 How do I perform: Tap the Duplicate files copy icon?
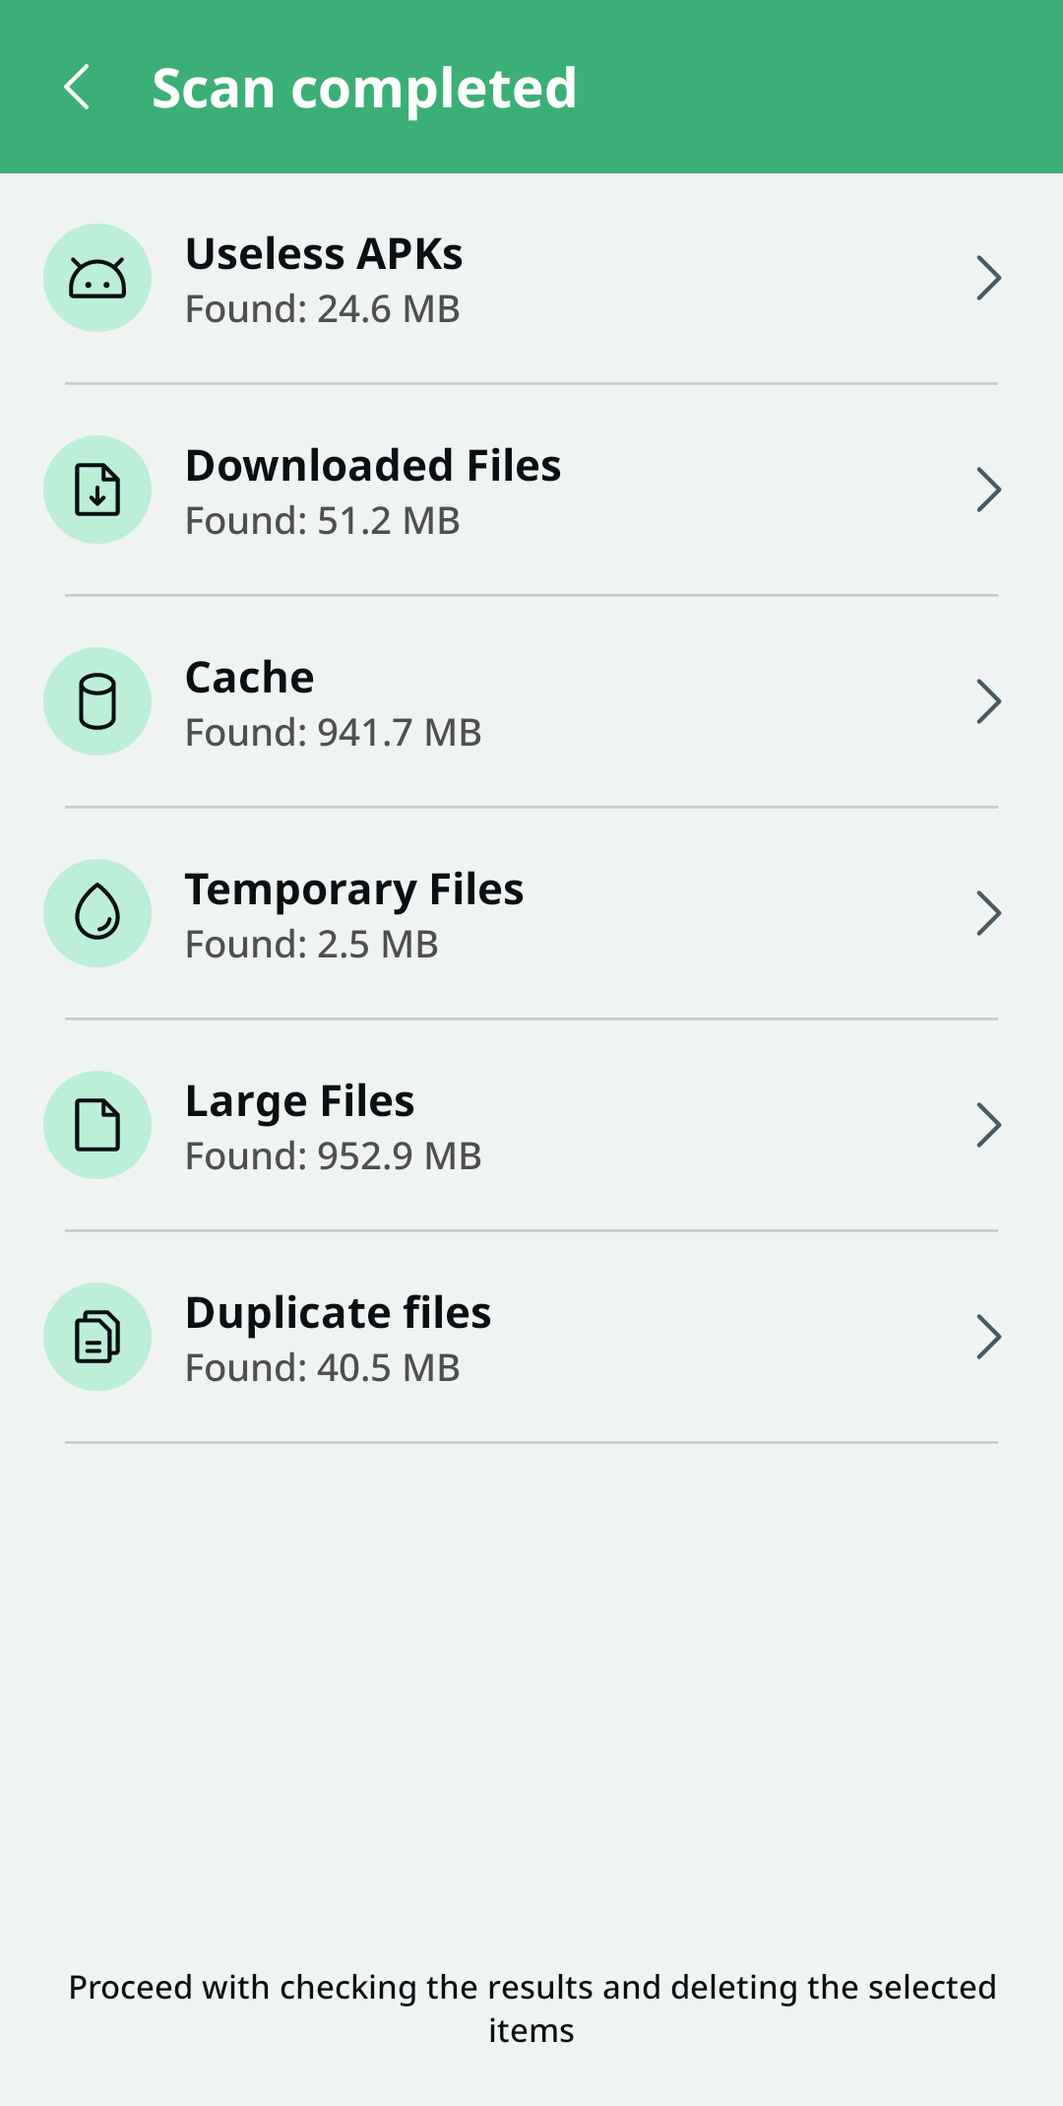(97, 1337)
